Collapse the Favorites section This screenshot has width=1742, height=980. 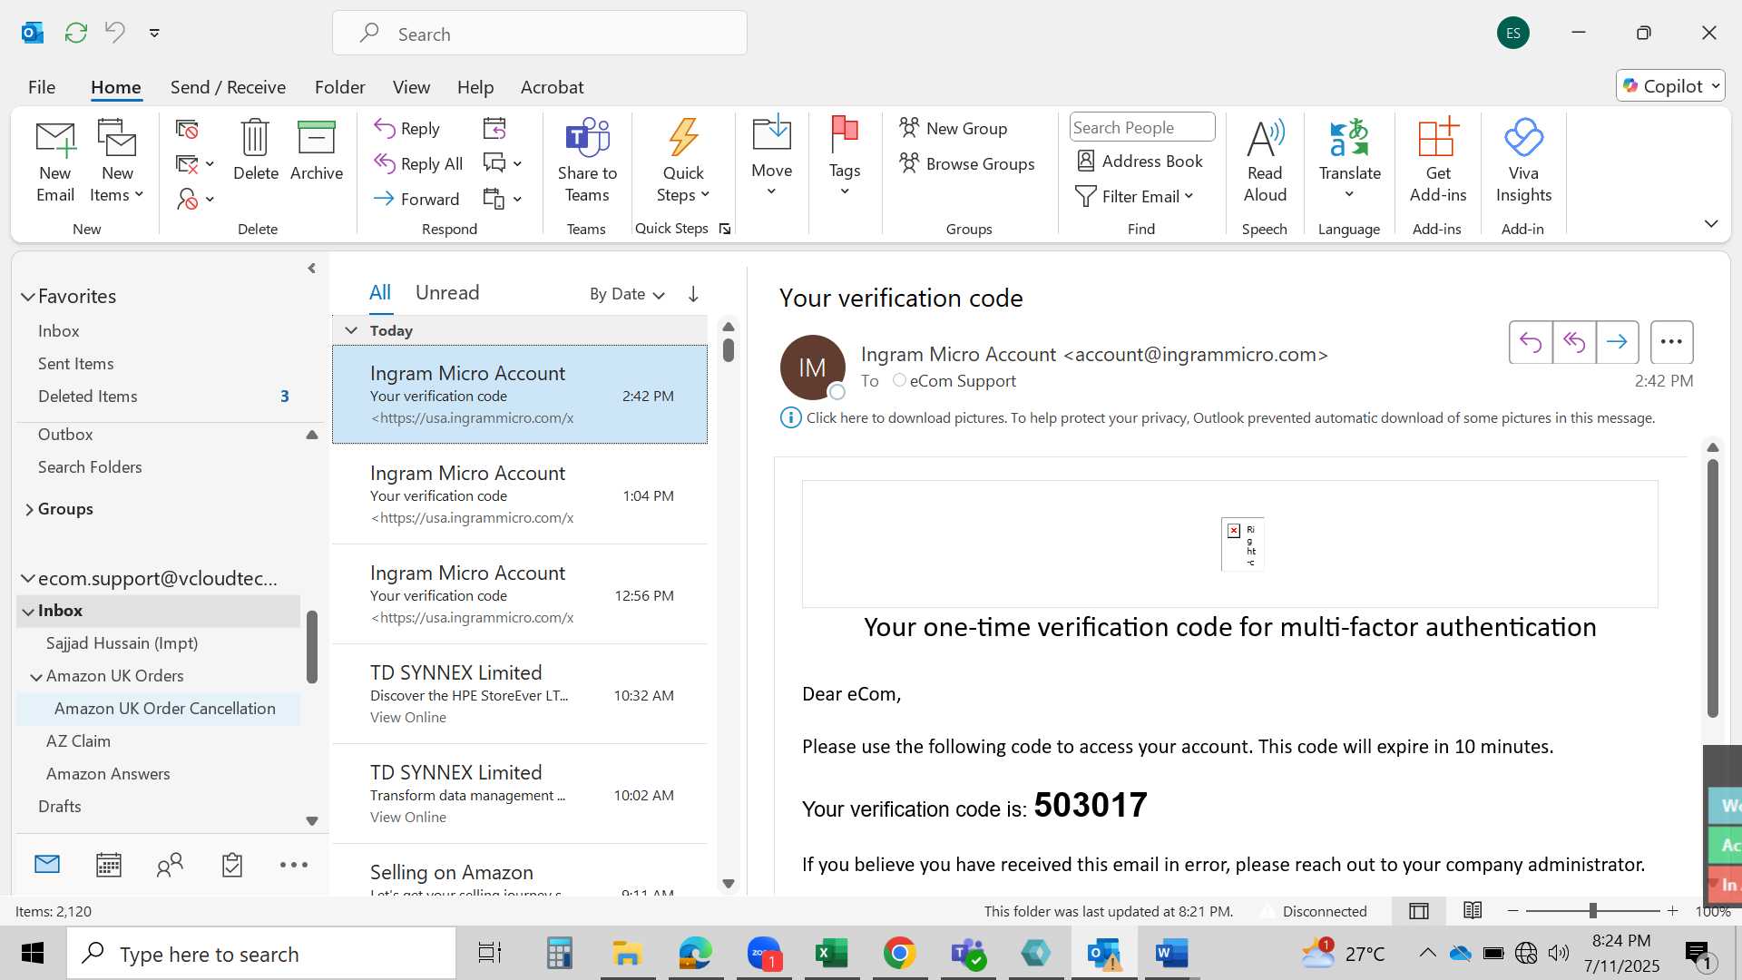point(28,297)
